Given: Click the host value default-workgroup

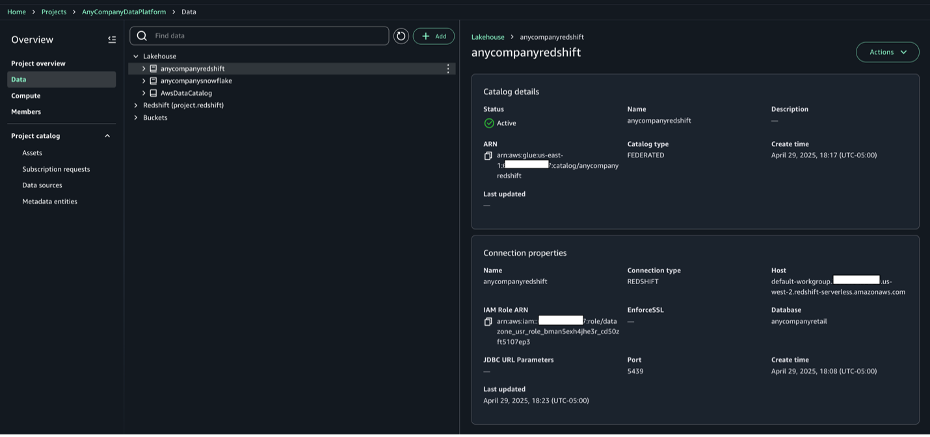Looking at the screenshot, I should [x=838, y=287].
